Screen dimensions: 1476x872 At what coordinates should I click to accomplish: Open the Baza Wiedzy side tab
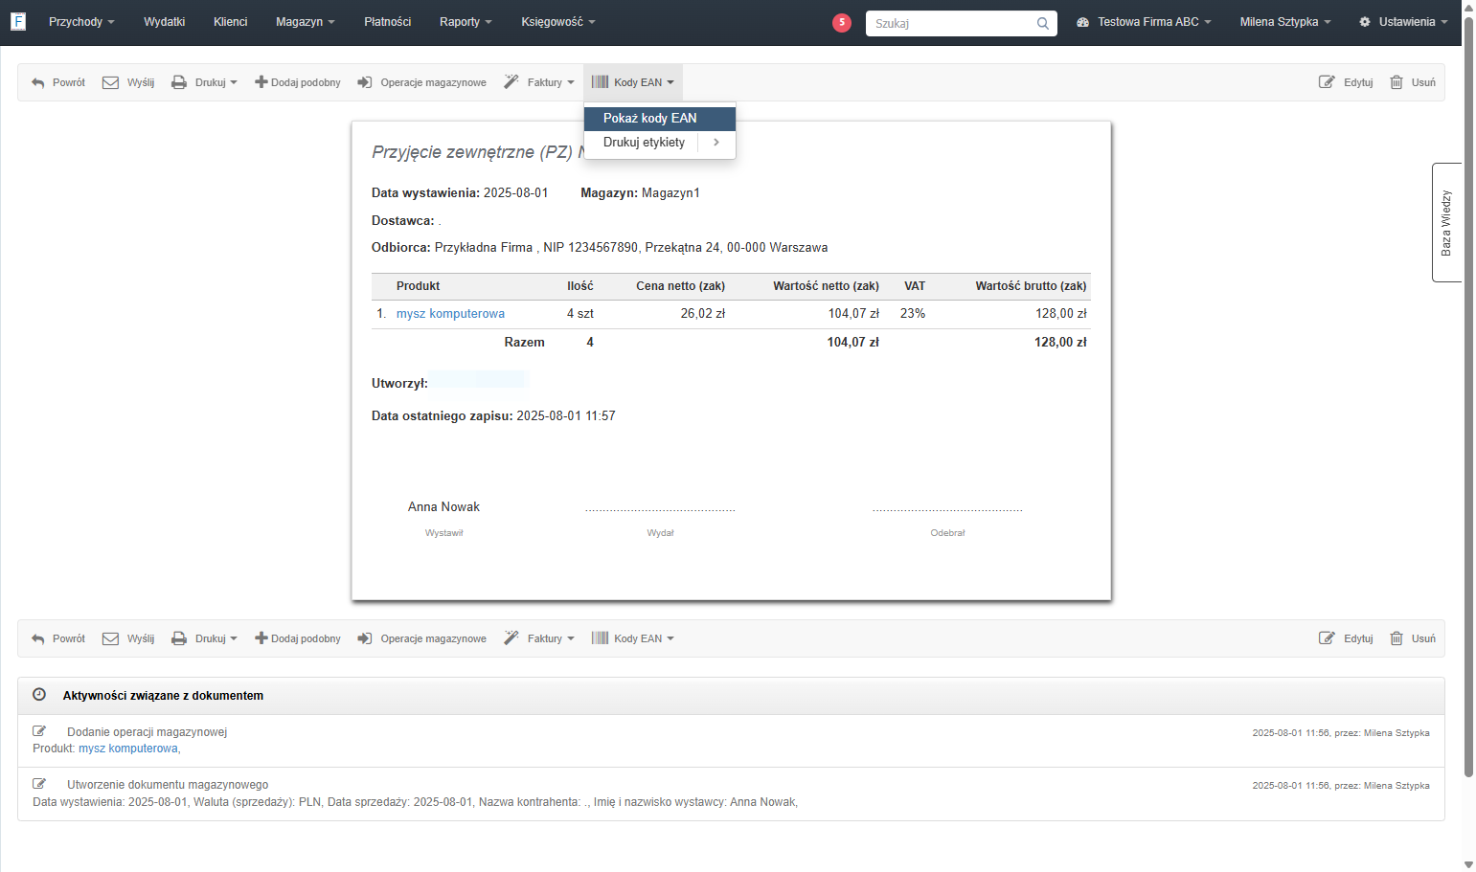[1446, 222]
